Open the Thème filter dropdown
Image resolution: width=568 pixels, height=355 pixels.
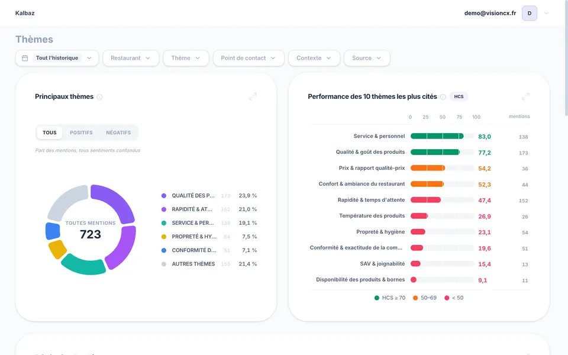click(186, 58)
